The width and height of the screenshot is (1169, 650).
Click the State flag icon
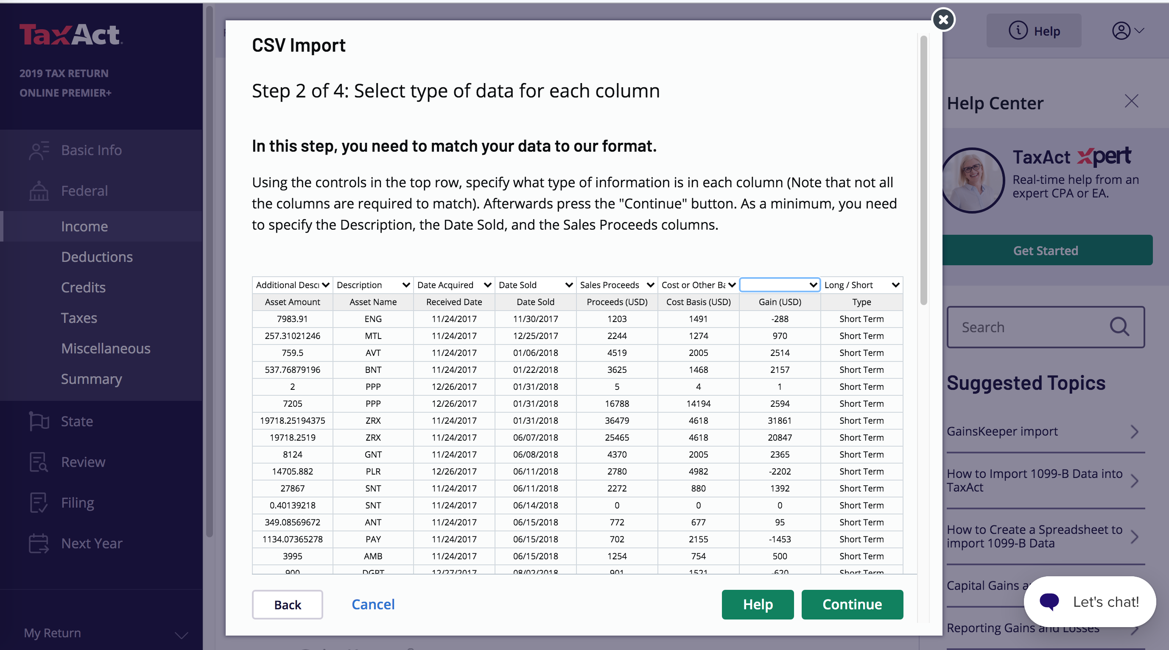(x=39, y=421)
